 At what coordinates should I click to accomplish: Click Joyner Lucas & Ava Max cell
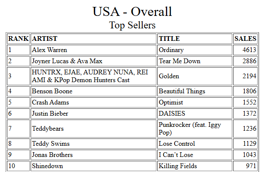coord(94,61)
